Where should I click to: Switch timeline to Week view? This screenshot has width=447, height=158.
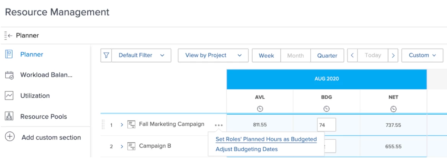tap(266, 55)
